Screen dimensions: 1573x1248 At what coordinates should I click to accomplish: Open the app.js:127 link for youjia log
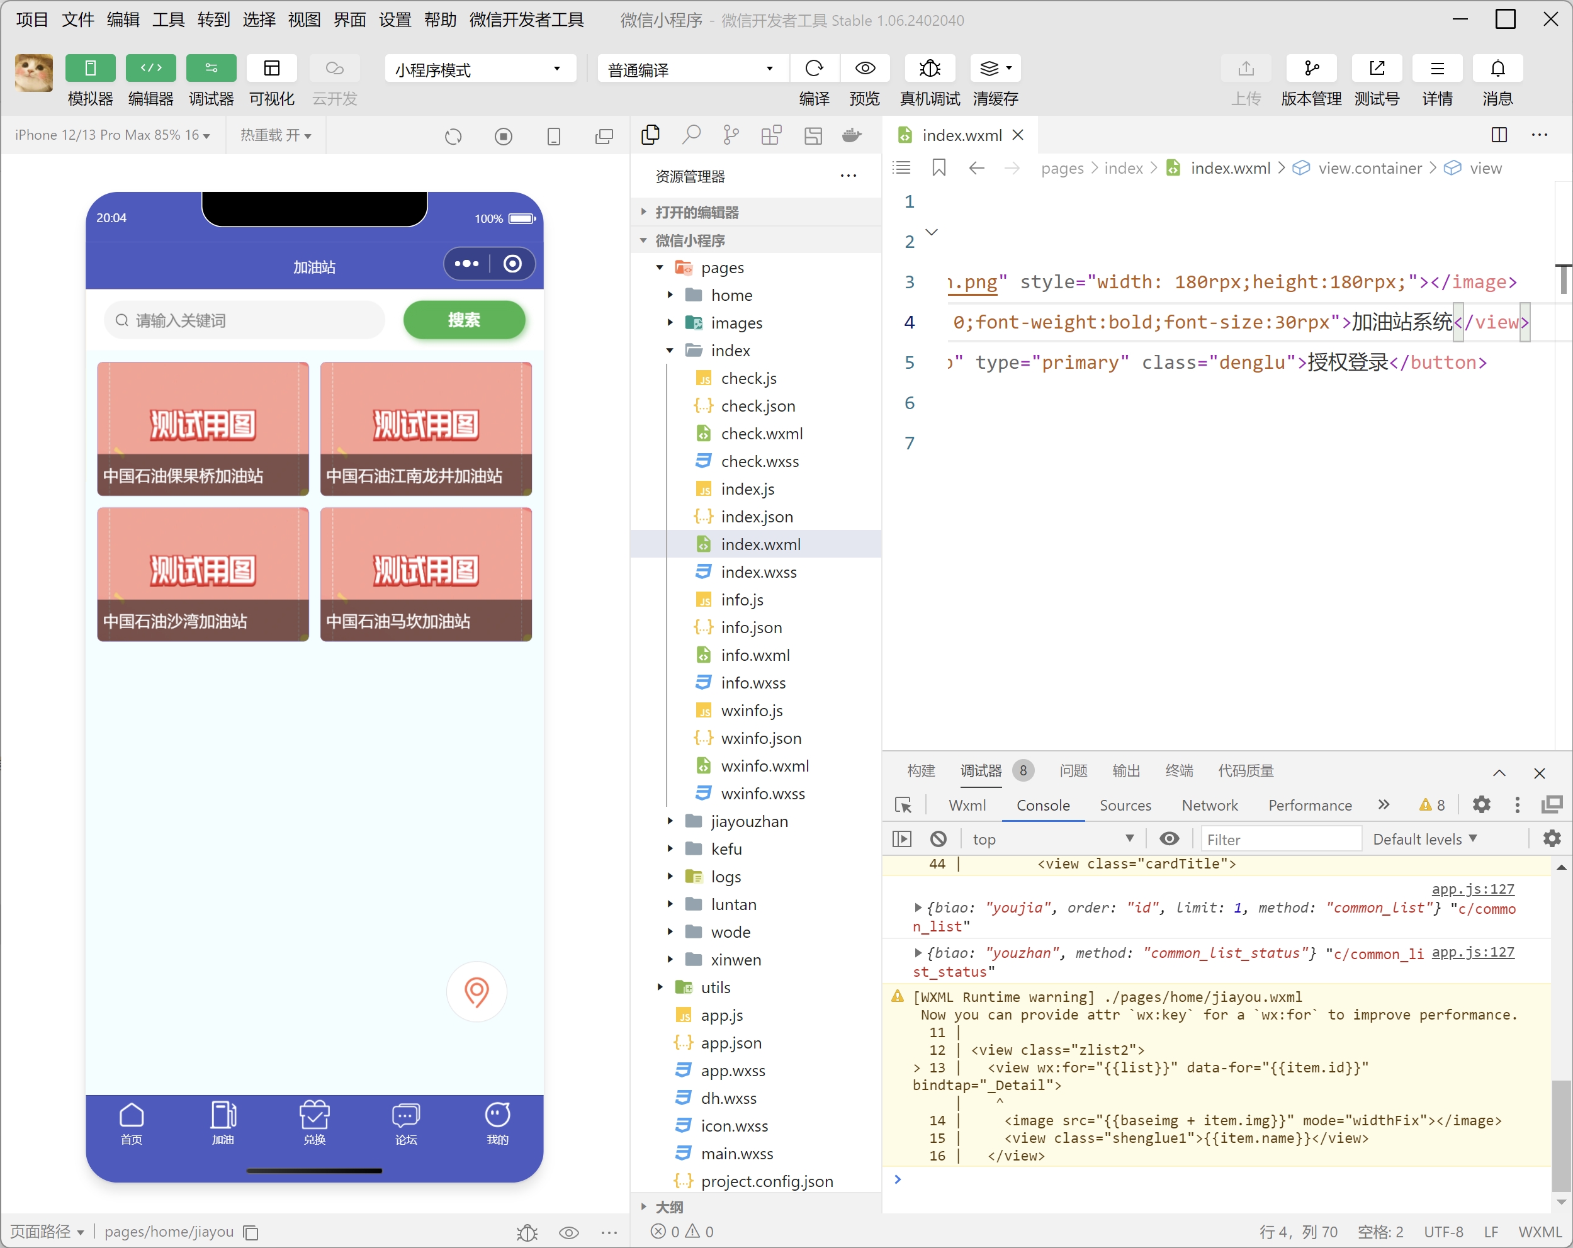click(1472, 889)
